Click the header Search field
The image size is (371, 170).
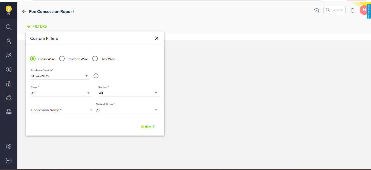click(x=335, y=10)
